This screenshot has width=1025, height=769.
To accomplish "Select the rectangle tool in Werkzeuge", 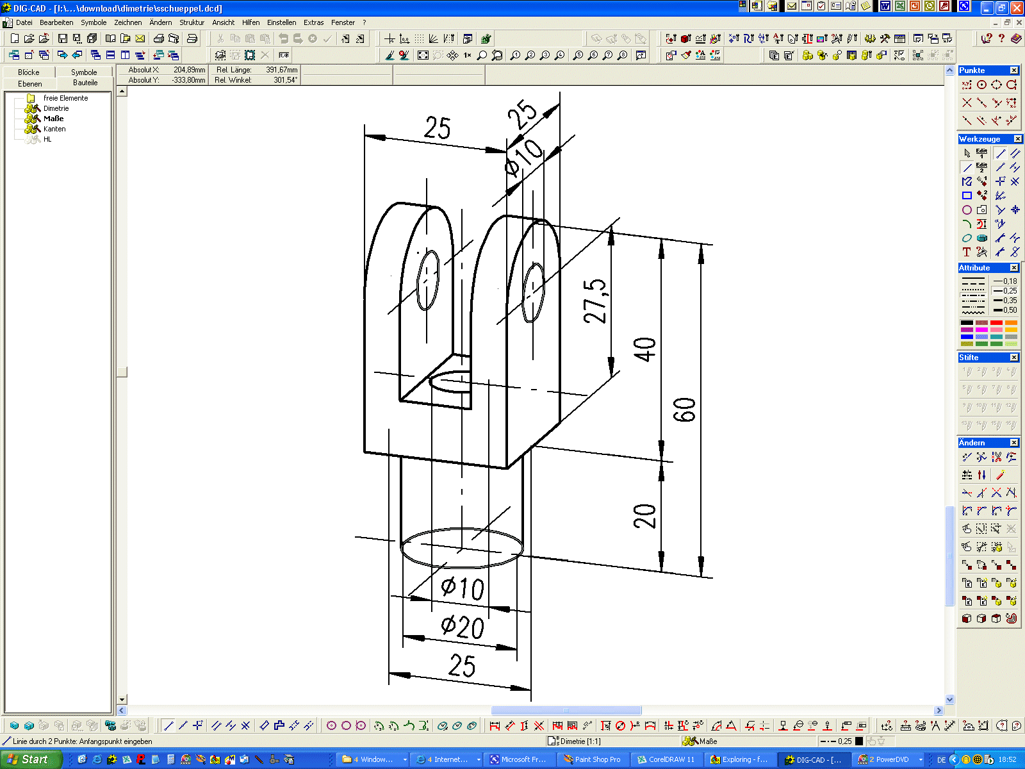I will pyautogui.click(x=967, y=195).
